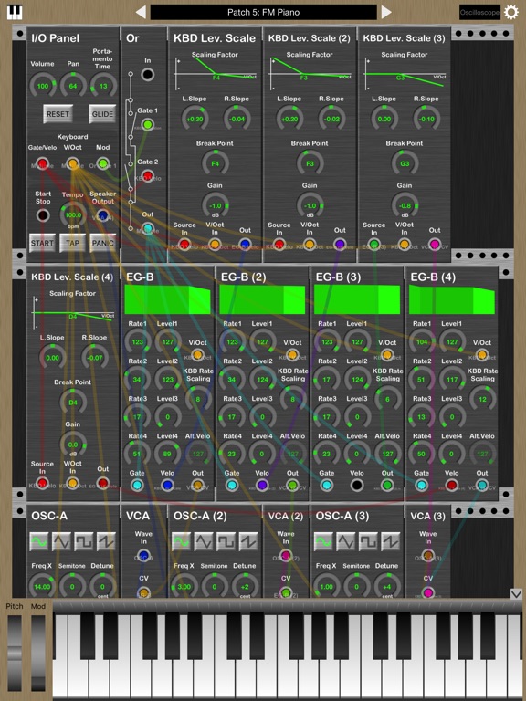Screen dimensions: 526x701
Task: Collapse keyboard with the down chevron
Action: 516,593
